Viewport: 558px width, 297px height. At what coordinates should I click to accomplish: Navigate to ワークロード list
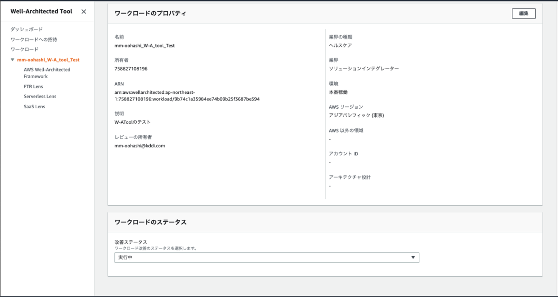point(25,49)
